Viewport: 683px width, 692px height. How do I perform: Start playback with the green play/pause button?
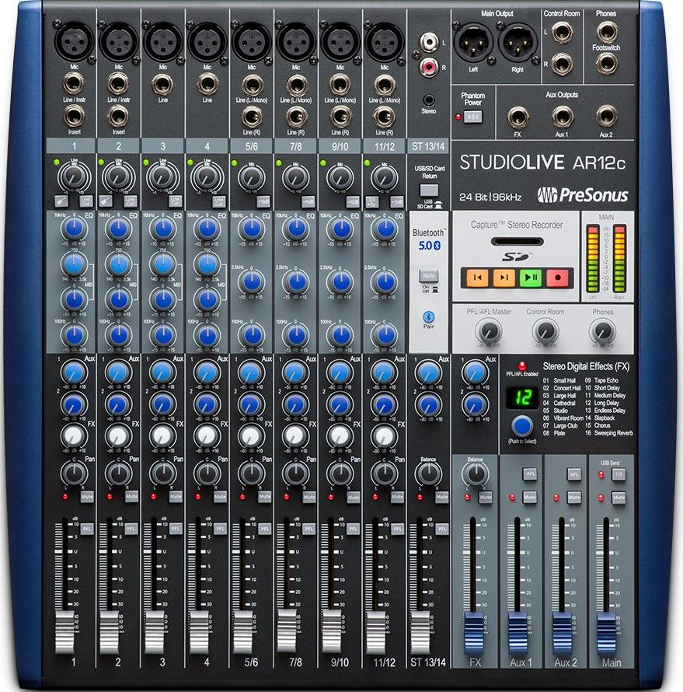click(531, 278)
